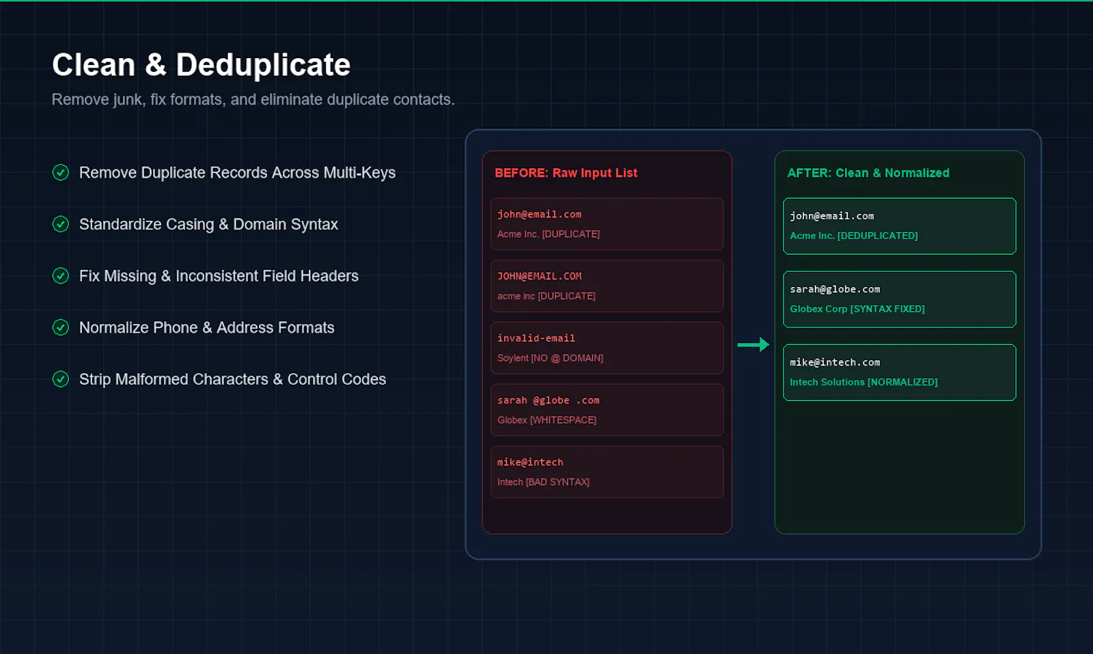Click 'acme inc [DUPLICATE]' lowercase label
The image size is (1093, 654).
click(x=546, y=297)
